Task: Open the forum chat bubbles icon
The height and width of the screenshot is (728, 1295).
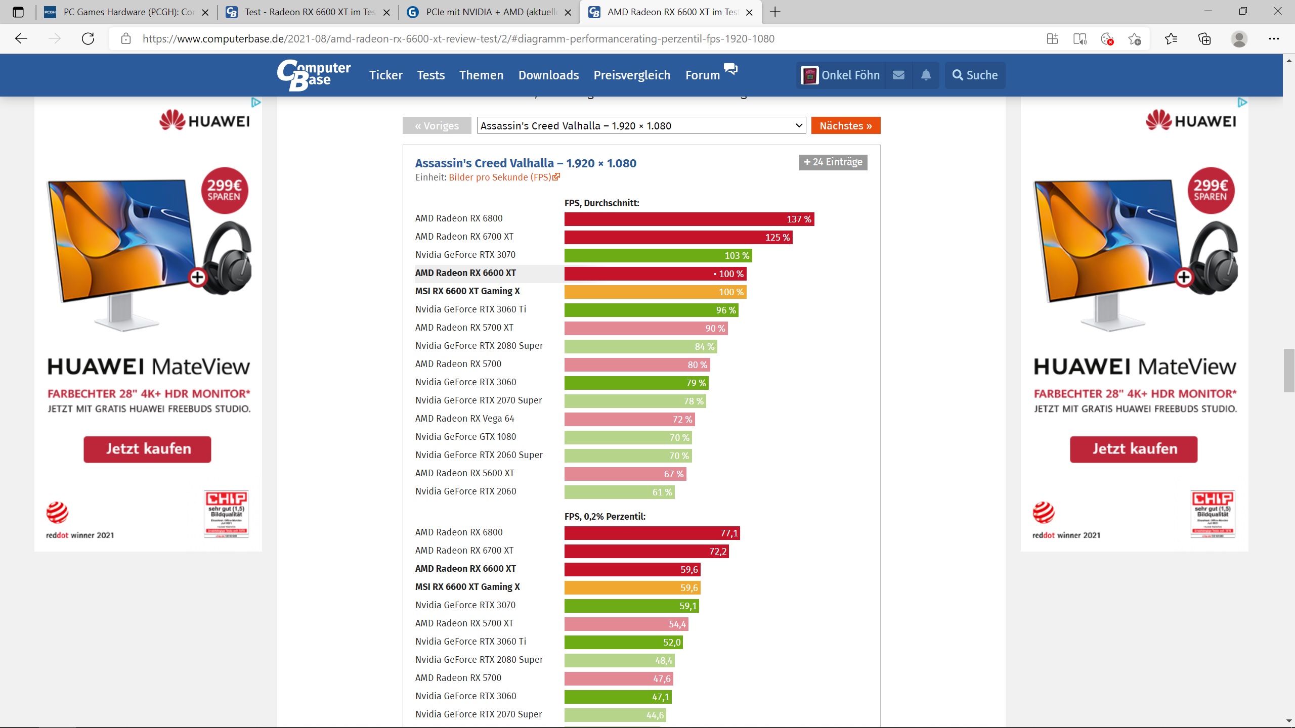Action: click(730, 68)
